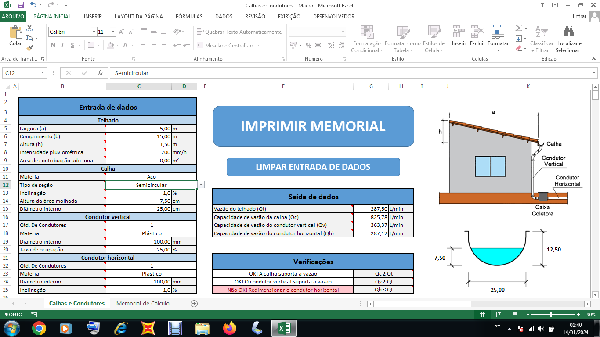Open the FÓRMULAS ribbon tab
This screenshot has height=337, width=600.
189,16
